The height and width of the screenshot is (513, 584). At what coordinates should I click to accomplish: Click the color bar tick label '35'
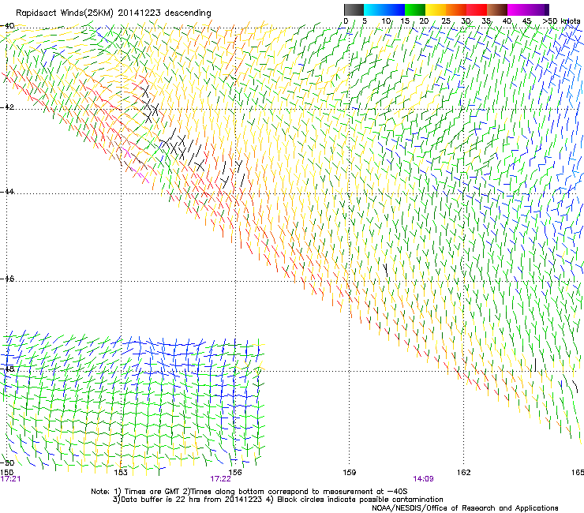click(x=486, y=21)
